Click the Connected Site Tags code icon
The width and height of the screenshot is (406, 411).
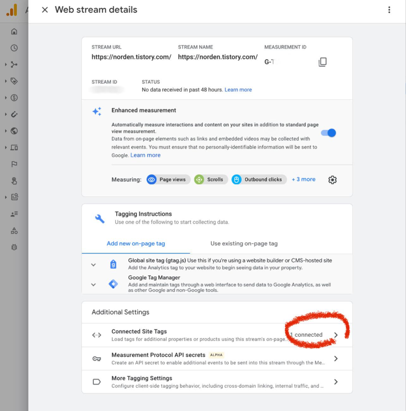[x=96, y=335]
